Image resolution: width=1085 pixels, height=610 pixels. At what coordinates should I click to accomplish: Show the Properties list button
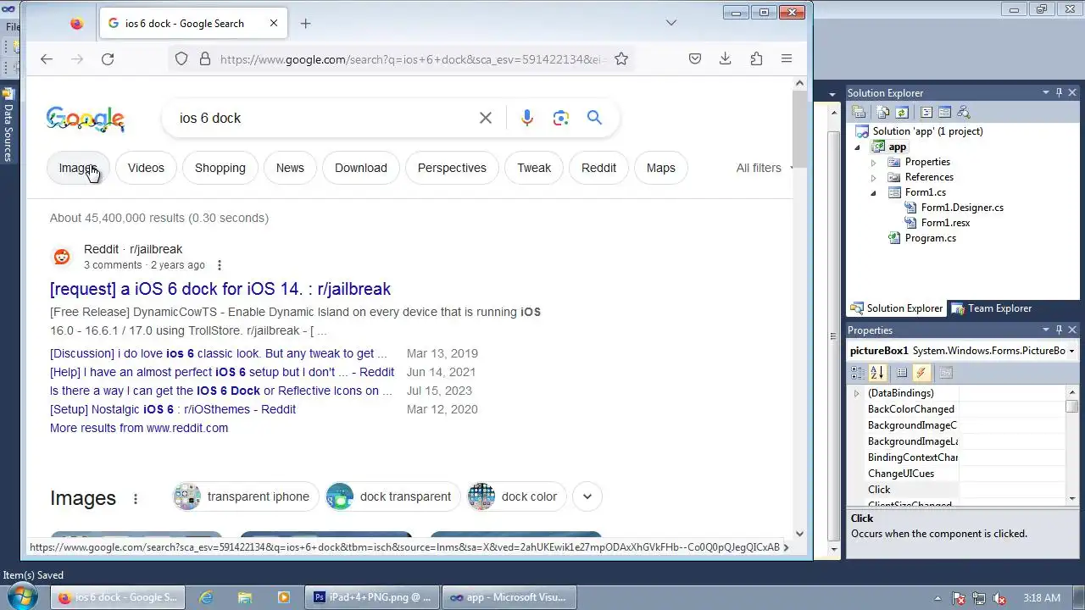click(902, 373)
